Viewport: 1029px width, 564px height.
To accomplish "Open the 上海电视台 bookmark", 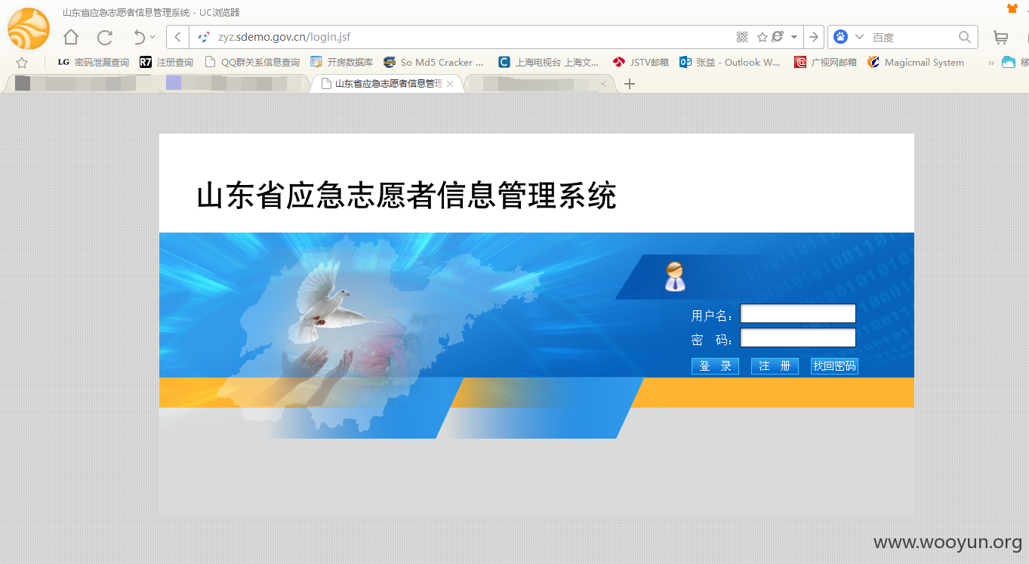I will [549, 63].
